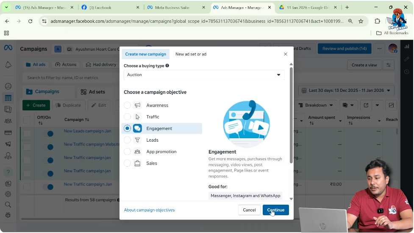Switch to Meta Business Suite browser tab
Viewport: 414px width, 233px height.
point(175,7)
